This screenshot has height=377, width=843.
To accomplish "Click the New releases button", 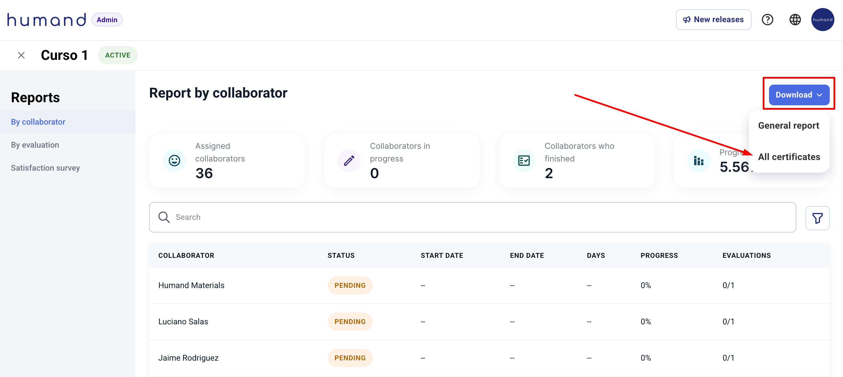I will coord(713,20).
